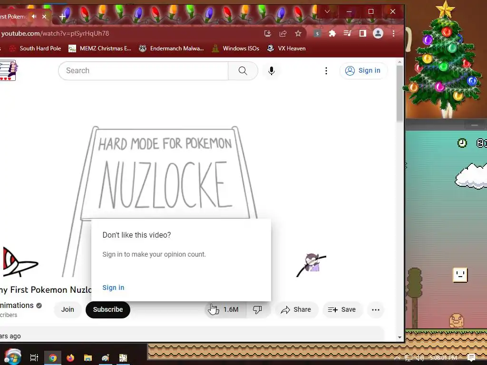Image resolution: width=487 pixels, height=365 pixels.
Task: Open the volume tray icon
Action: click(x=420, y=358)
